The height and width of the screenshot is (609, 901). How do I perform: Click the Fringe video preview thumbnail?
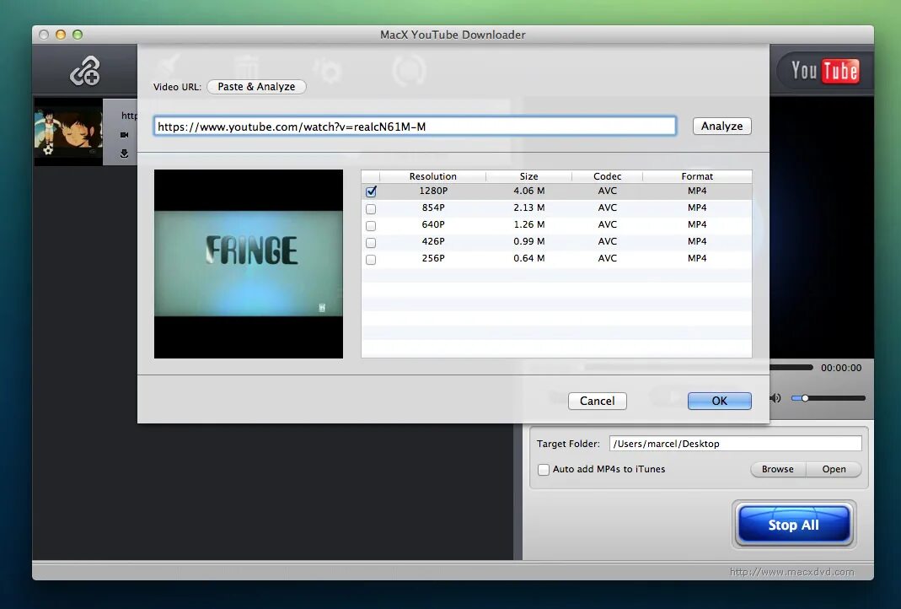(249, 264)
